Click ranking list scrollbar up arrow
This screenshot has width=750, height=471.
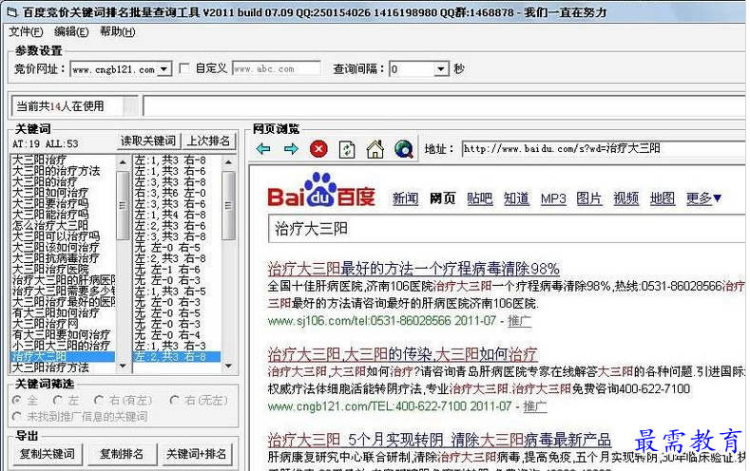pyautogui.click(x=228, y=163)
